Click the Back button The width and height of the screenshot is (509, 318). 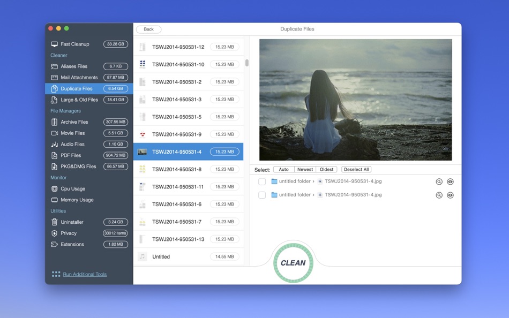(148, 29)
